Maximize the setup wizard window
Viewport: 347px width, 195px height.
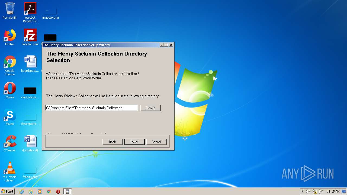(166, 45)
